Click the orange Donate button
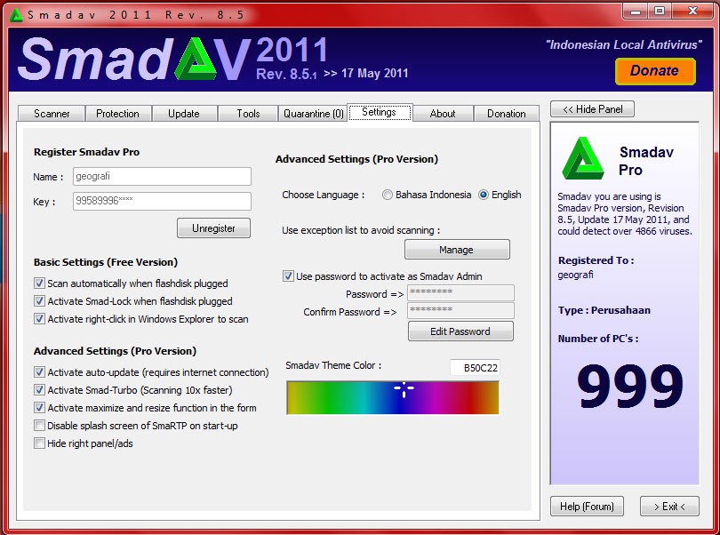 click(x=655, y=71)
